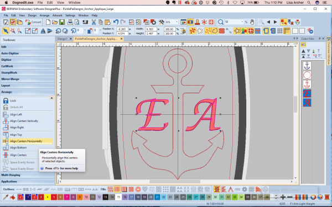332x207 pixels.
Task: Paste from the clipboard icon
Action: click(107, 22)
